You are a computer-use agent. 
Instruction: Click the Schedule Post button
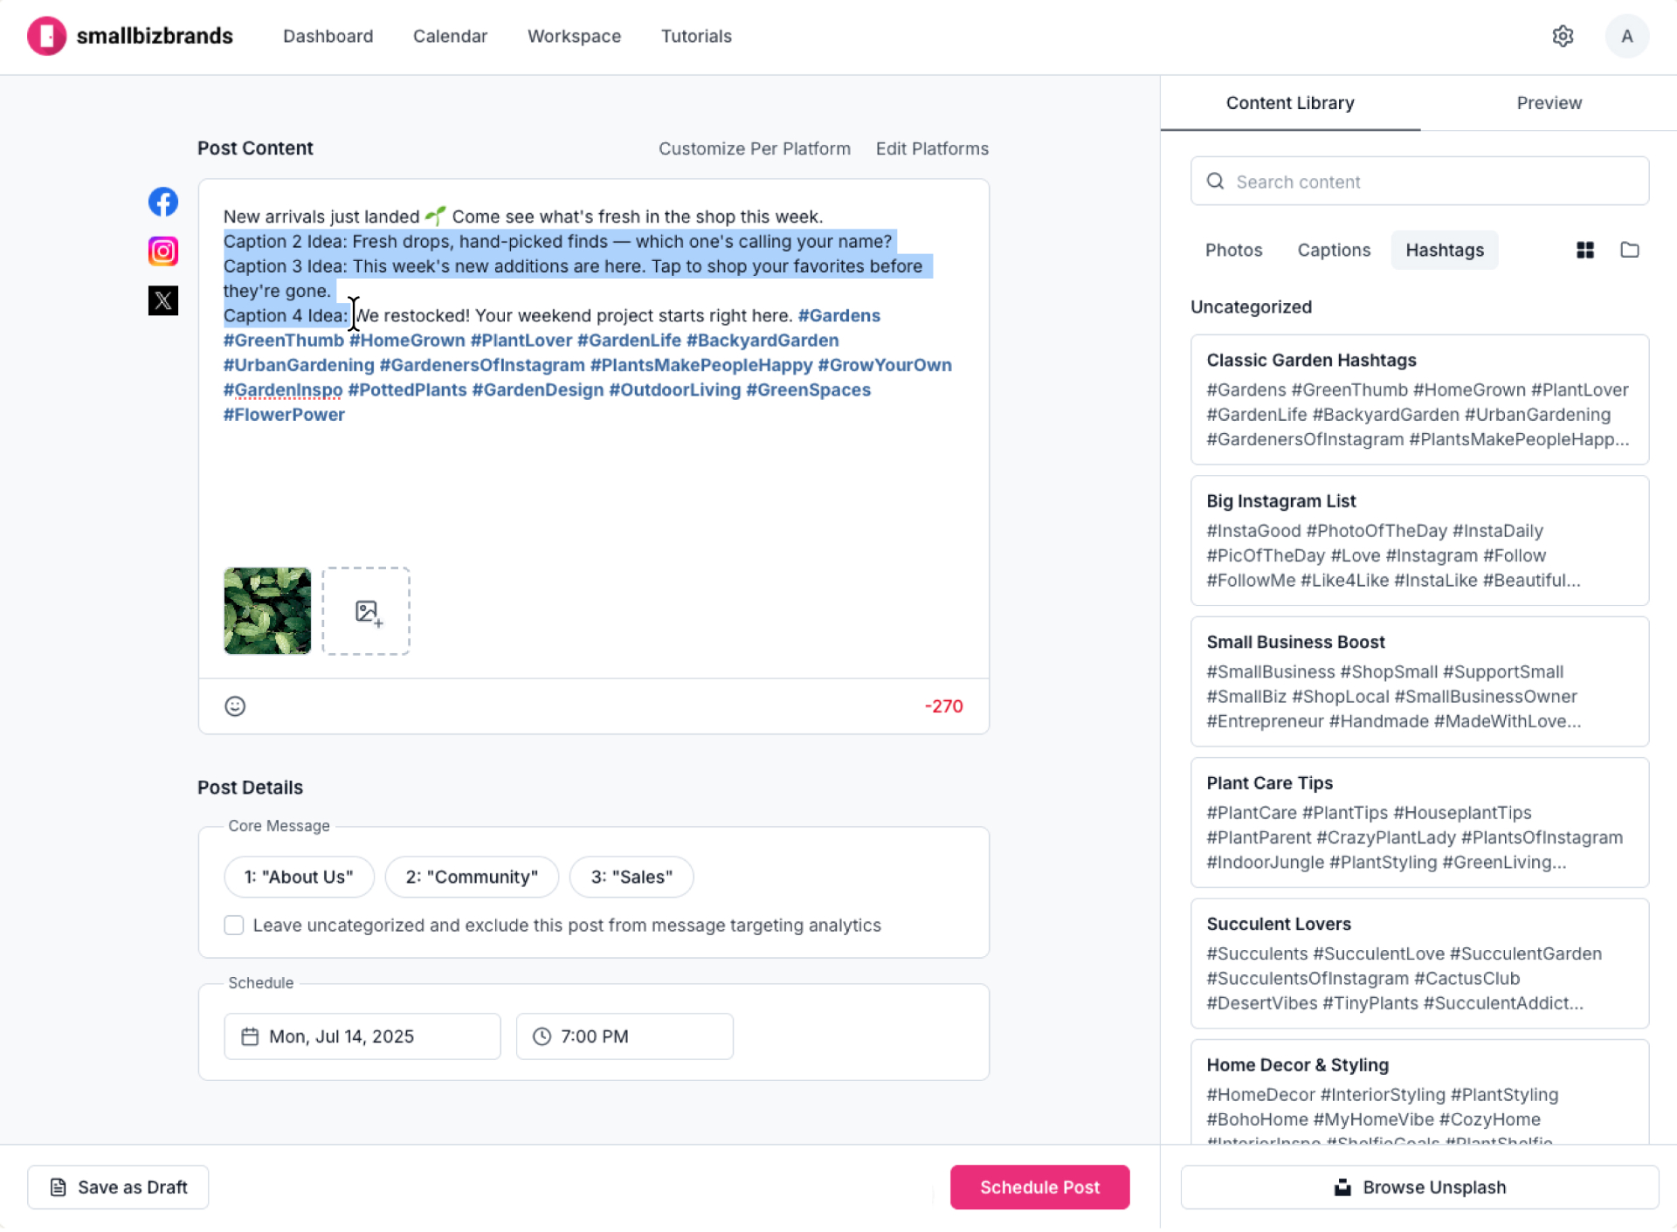click(x=1039, y=1187)
